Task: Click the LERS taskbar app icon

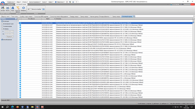Action: [37, 107]
